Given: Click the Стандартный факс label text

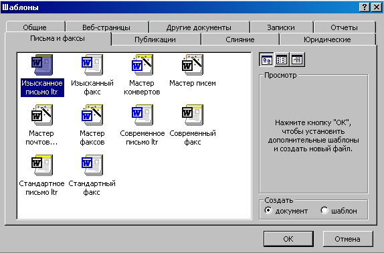Looking at the screenshot, I should coord(92,188).
